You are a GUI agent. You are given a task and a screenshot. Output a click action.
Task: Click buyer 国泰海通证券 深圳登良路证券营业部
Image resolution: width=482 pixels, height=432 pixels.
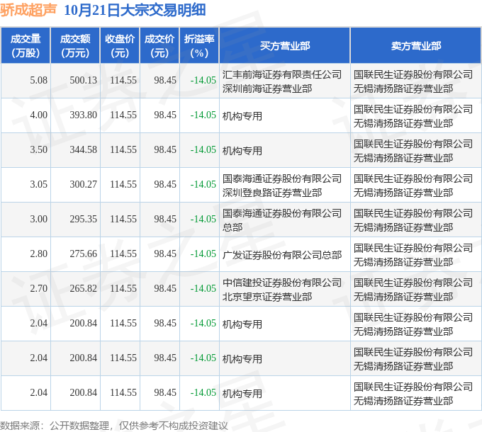[x=281, y=185]
